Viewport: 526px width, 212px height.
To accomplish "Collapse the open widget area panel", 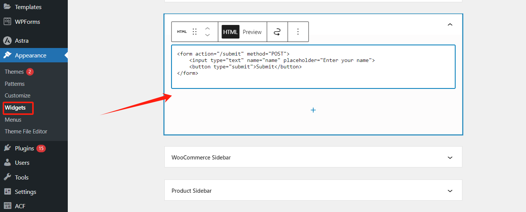I will (x=450, y=25).
